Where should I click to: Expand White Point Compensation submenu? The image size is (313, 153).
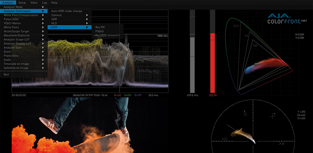[x=24, y=15]
